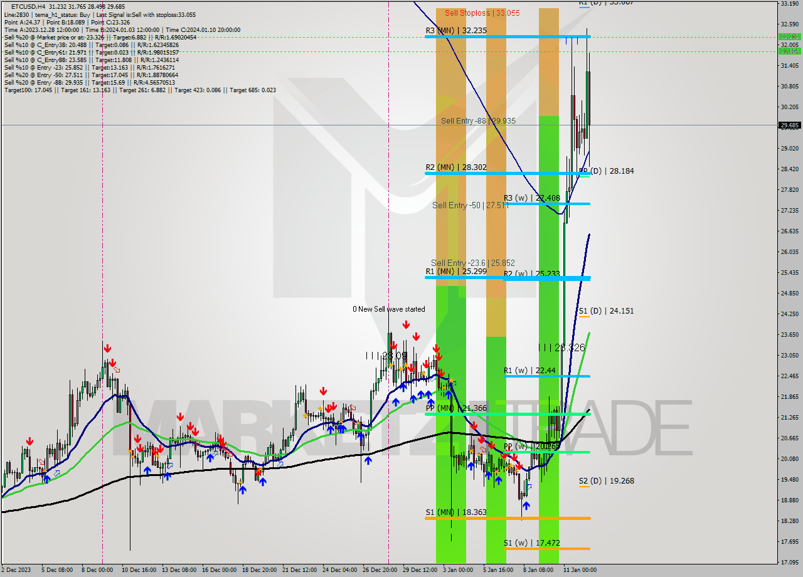Image resolution: width=803 pixels, height=577 pixels.
Task: Click the 23.650 price axis value
Action: click(x=789, y=334)
